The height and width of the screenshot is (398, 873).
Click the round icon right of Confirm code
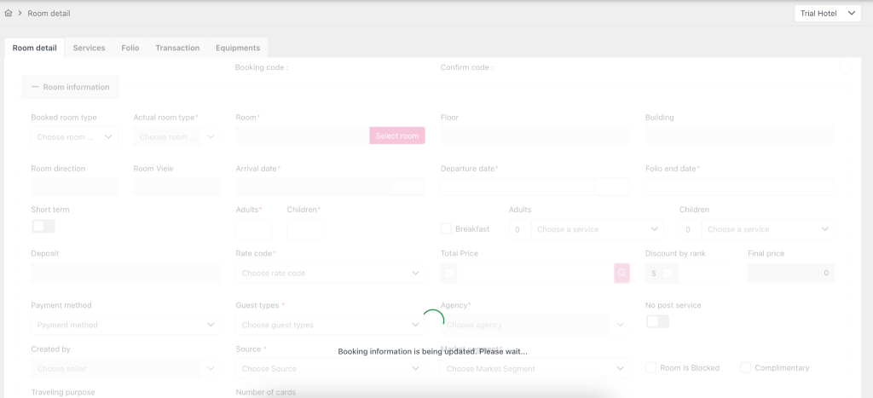[845, 67]
